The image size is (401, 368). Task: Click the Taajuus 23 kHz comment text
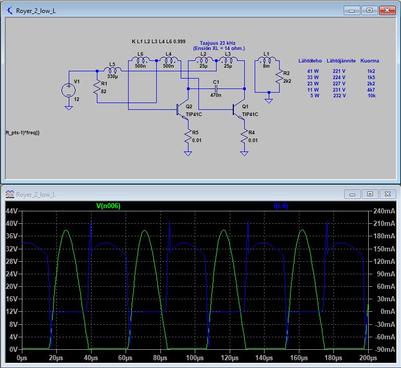(219, 43)
